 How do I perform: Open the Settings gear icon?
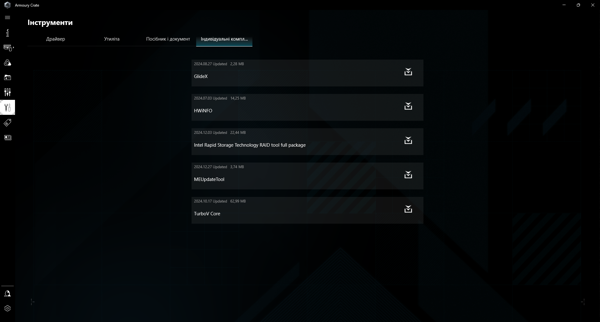pyautogui.click(x=7, y=308)
